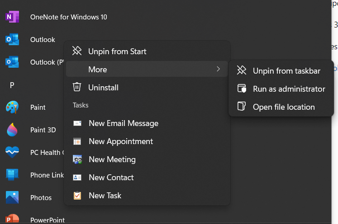Add a New Contact
The height and width of the screenshot is (224, 338).
coord(111,177)
